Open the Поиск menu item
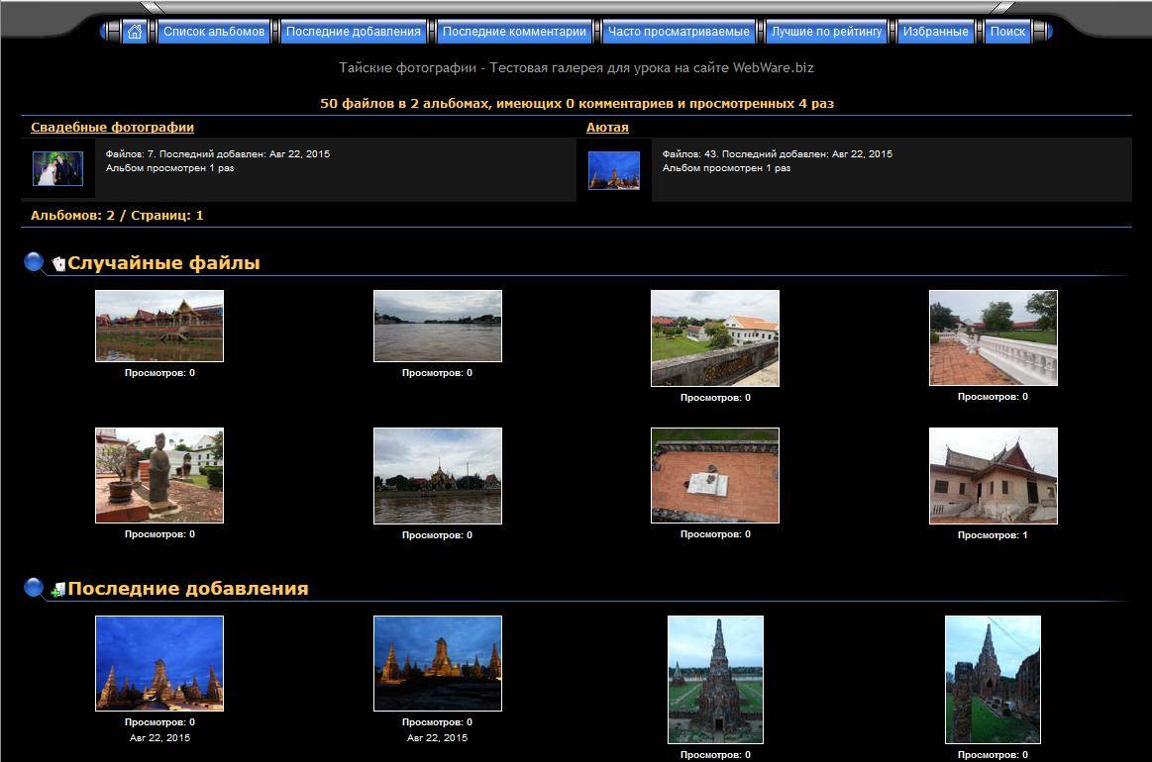This screenshot has height=762, width=1152. (x=1007, y=32)
